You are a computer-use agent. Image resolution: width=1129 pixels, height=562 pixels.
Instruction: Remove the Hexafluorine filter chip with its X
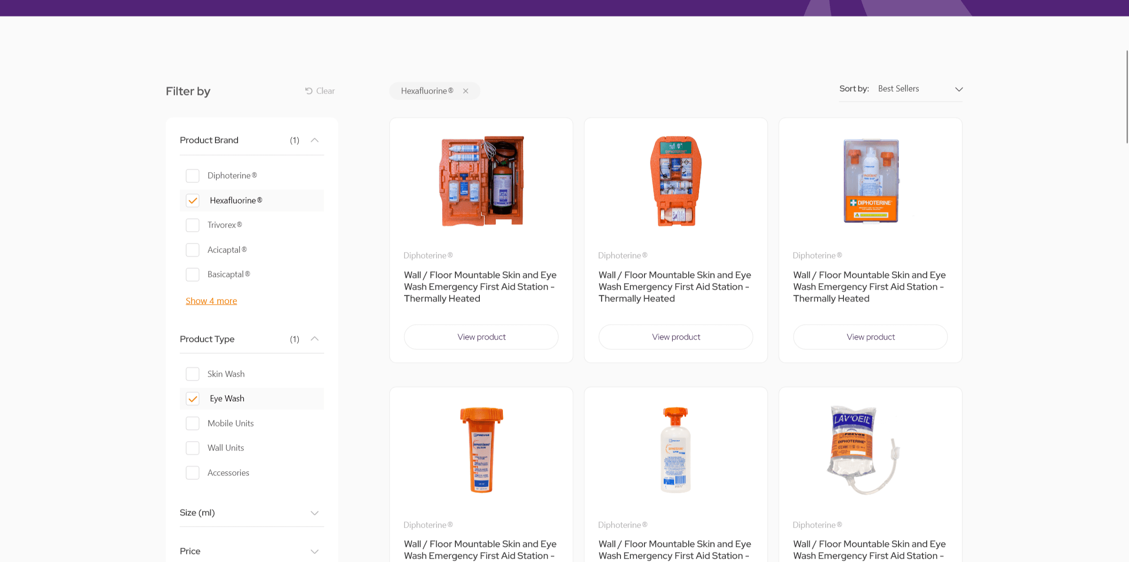466,91
